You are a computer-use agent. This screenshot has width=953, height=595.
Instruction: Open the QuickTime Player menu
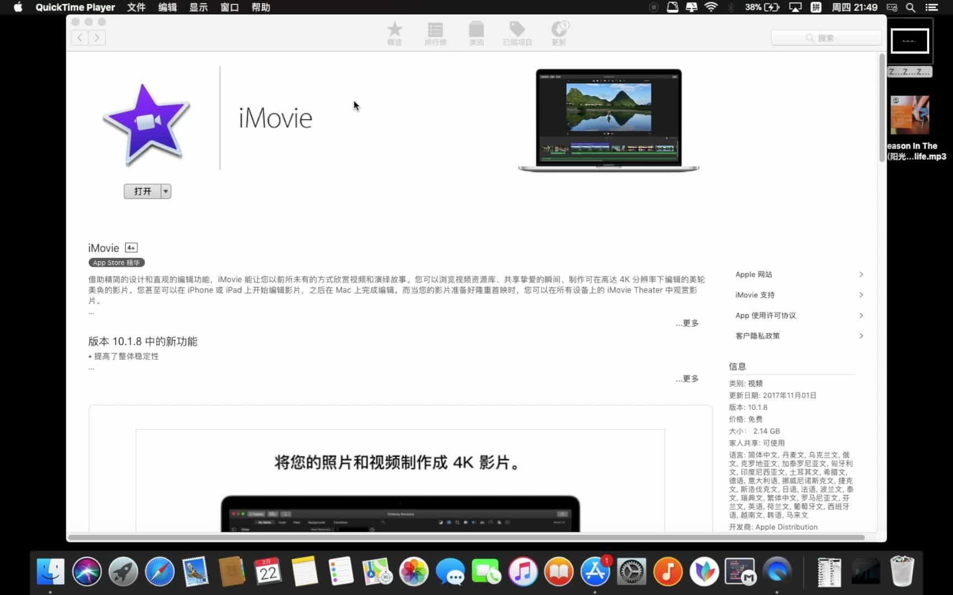coord(75,7)
